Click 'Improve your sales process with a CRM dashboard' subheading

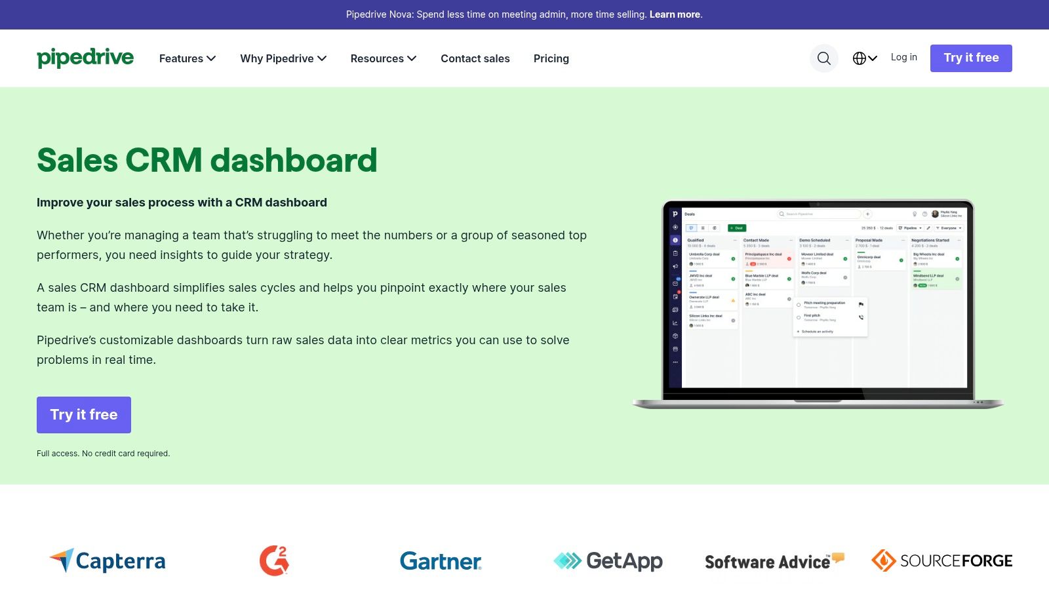coord(182,203)
